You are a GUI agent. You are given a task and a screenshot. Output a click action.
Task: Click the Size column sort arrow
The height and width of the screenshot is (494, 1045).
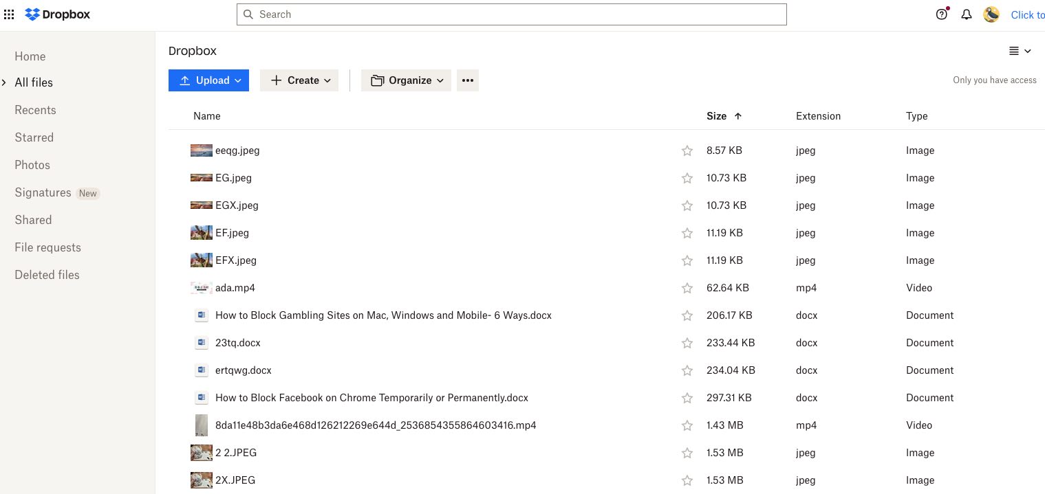click(738, 116)
